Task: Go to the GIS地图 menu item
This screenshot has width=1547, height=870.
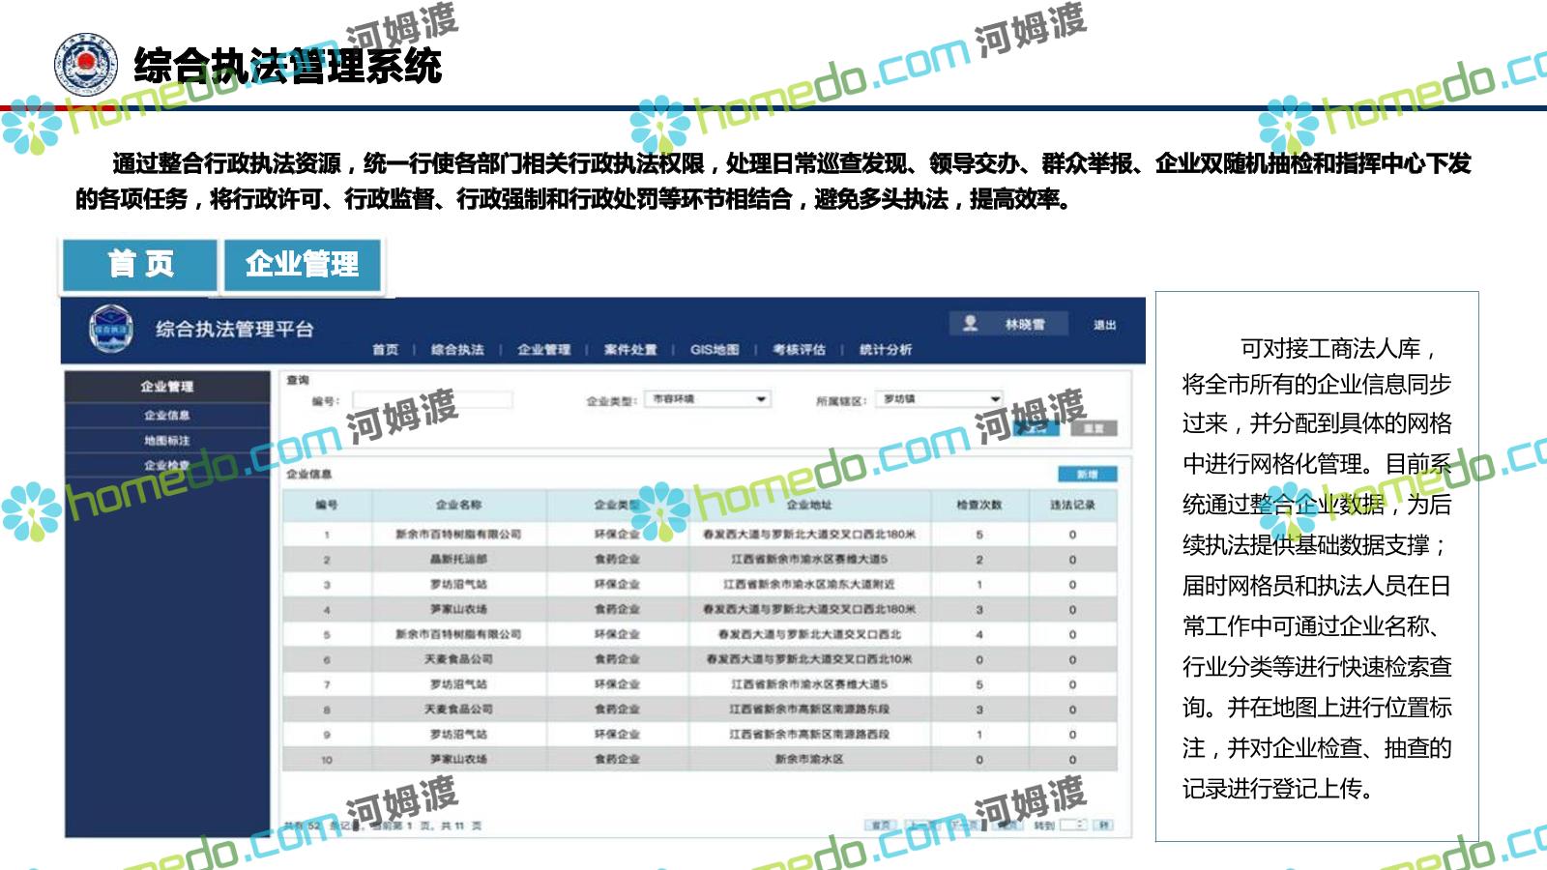Action: (715, 350)
